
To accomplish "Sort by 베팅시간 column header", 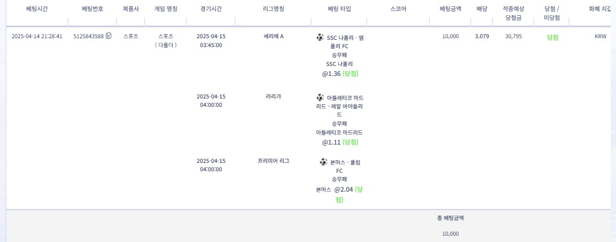I will tap(37, 9).
